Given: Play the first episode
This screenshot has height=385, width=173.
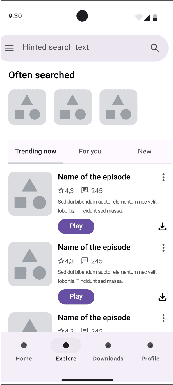Looking at the screenshot, I should (x=76, y=226).
